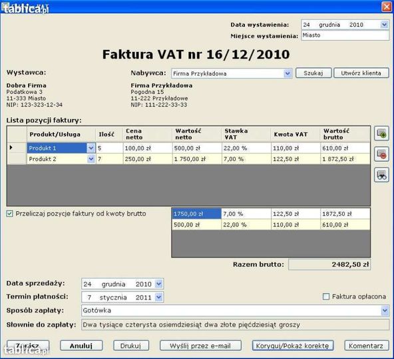Print invoice via Drukuj button
This screenshot has width=394, height=359.
130,346
